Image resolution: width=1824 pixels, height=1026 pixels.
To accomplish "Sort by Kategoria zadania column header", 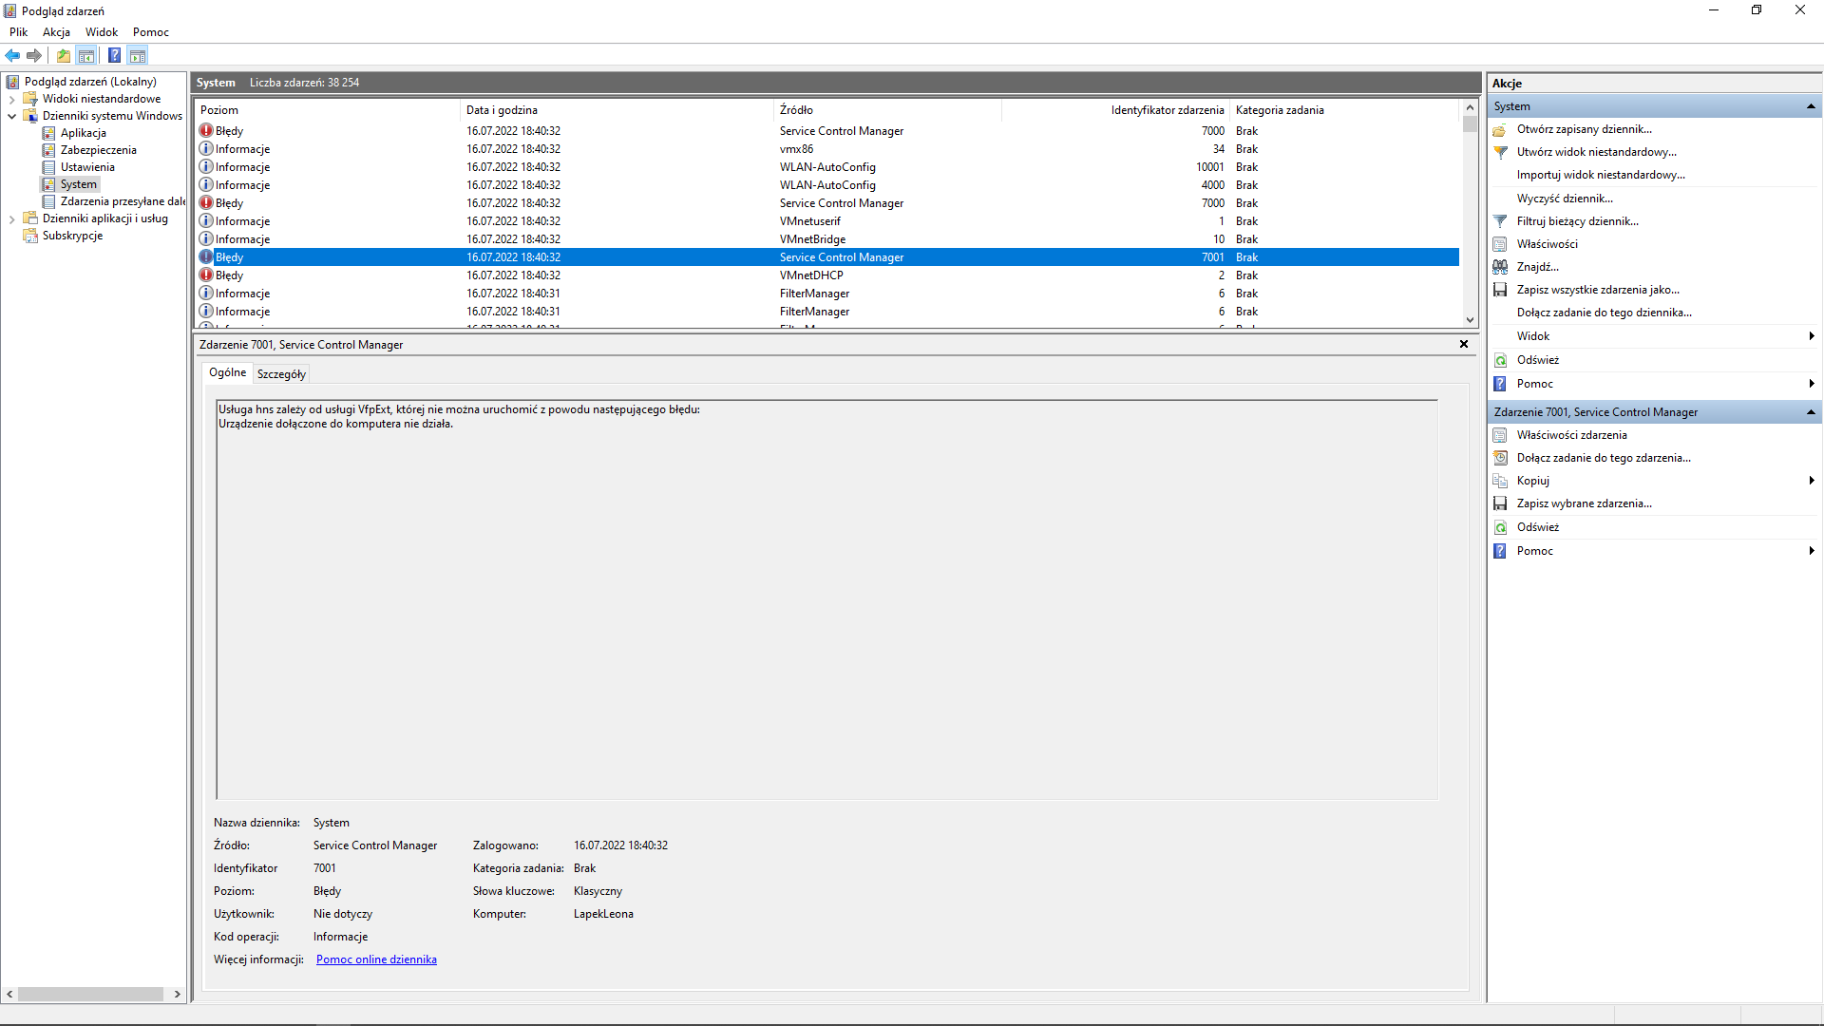I will [1344, 110].
